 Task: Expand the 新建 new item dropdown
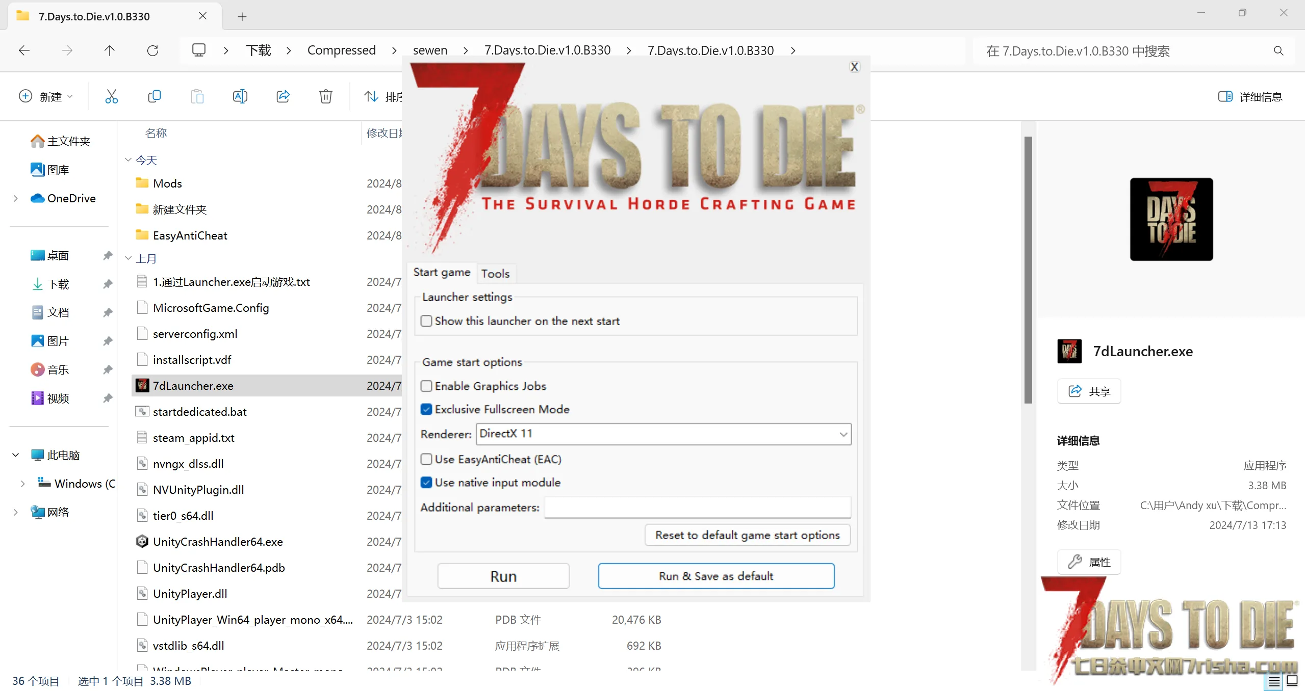[x=70, y=96]
